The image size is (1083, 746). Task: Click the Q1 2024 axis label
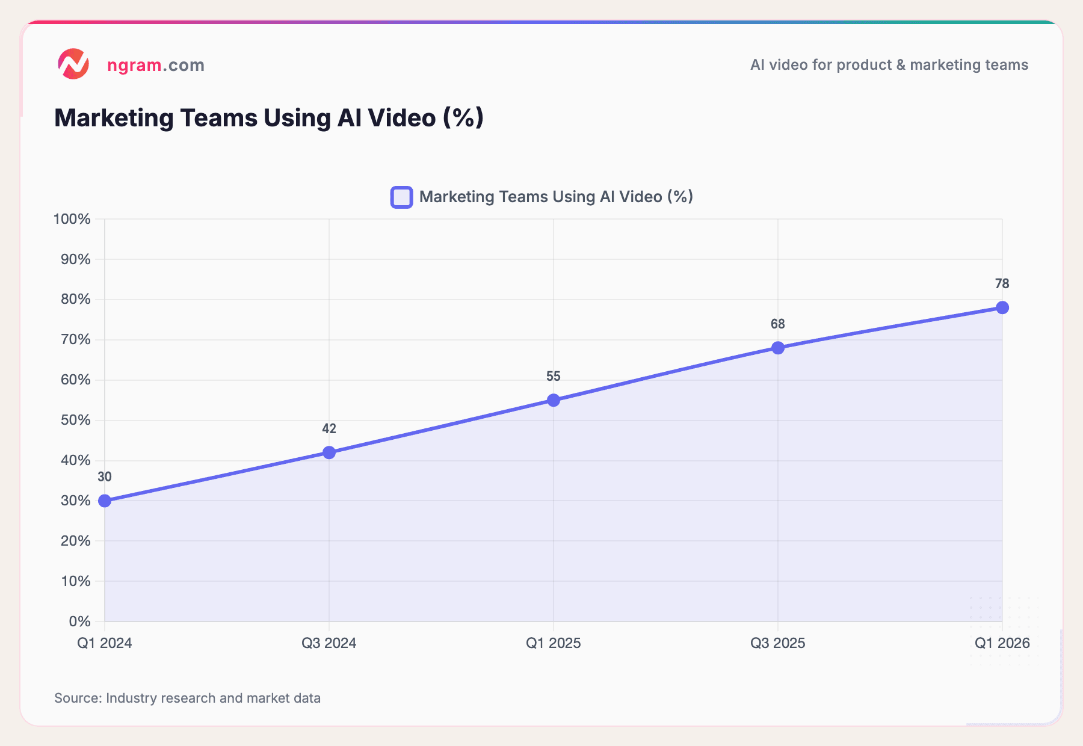tap(105, 643)
